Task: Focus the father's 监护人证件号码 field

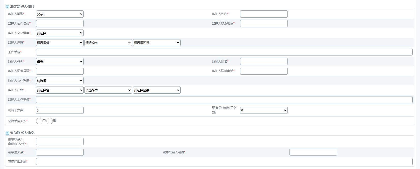Action: (x=60, y=24)
